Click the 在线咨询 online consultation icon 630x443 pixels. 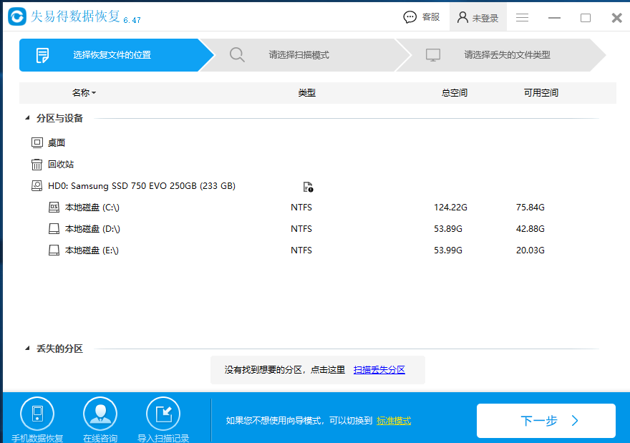(x=100, y=414)
